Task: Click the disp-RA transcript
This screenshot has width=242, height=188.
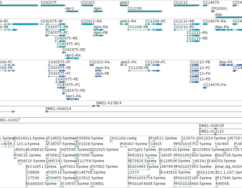Action: tap(228, 30)
